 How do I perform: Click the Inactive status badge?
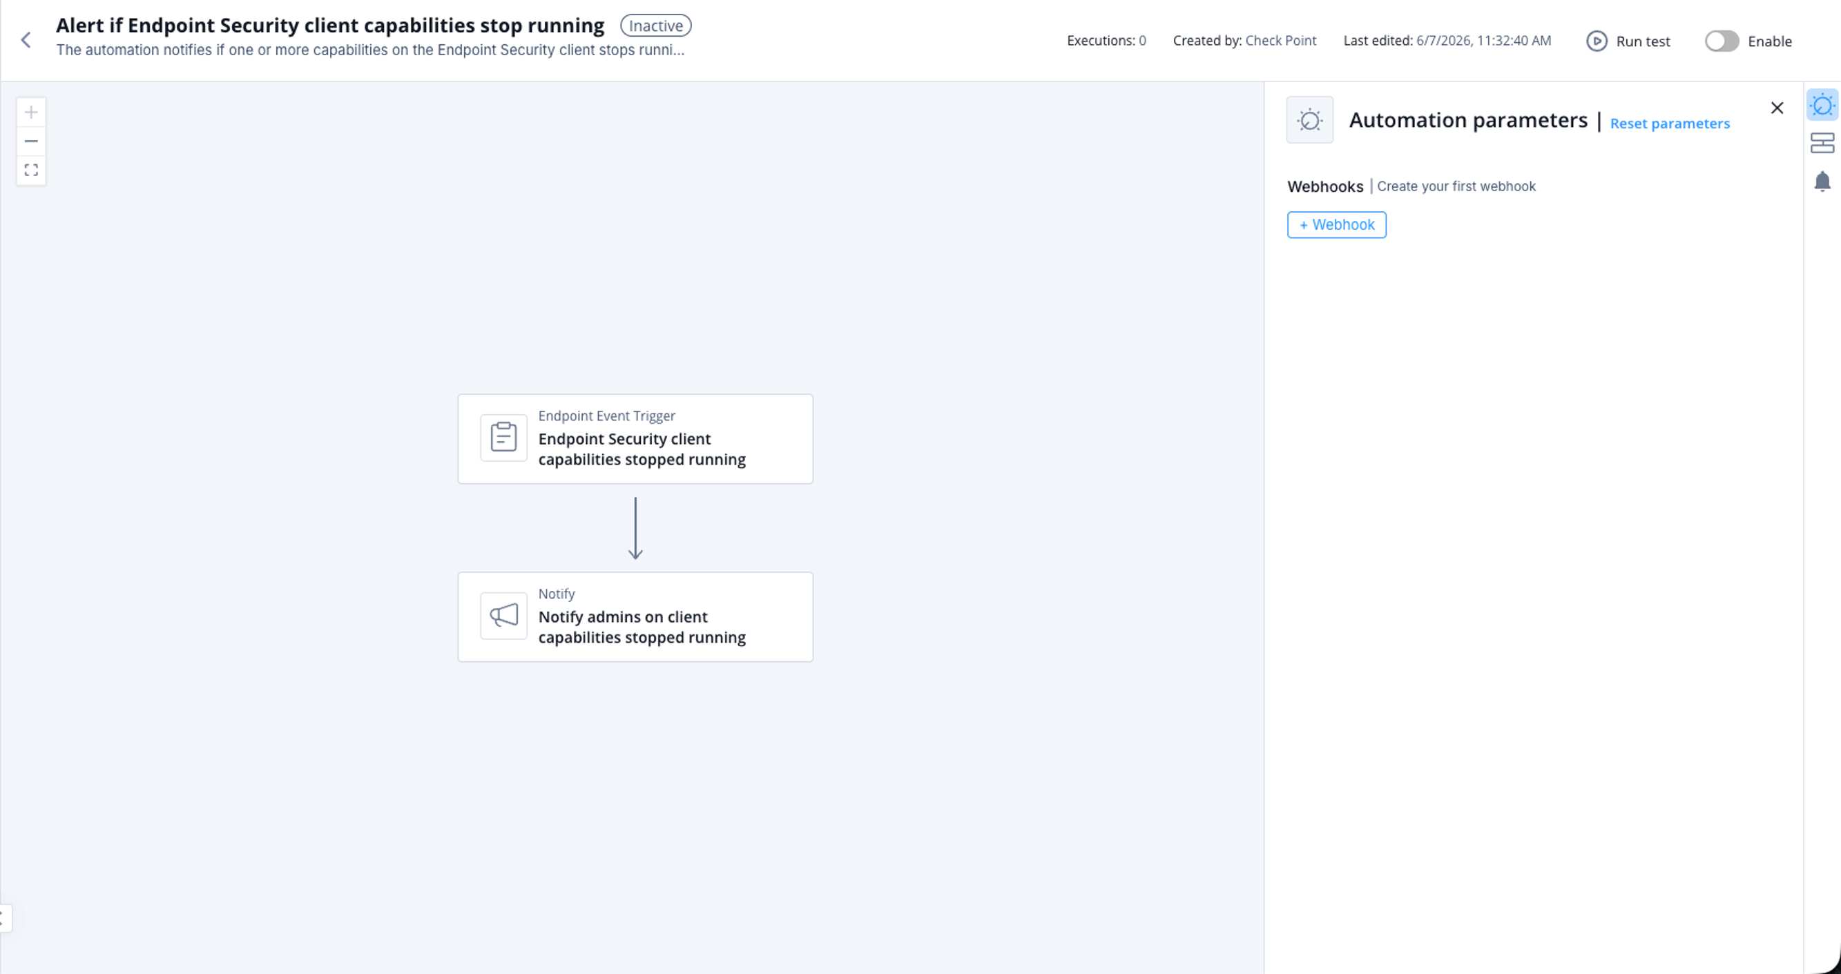(655, 26)
